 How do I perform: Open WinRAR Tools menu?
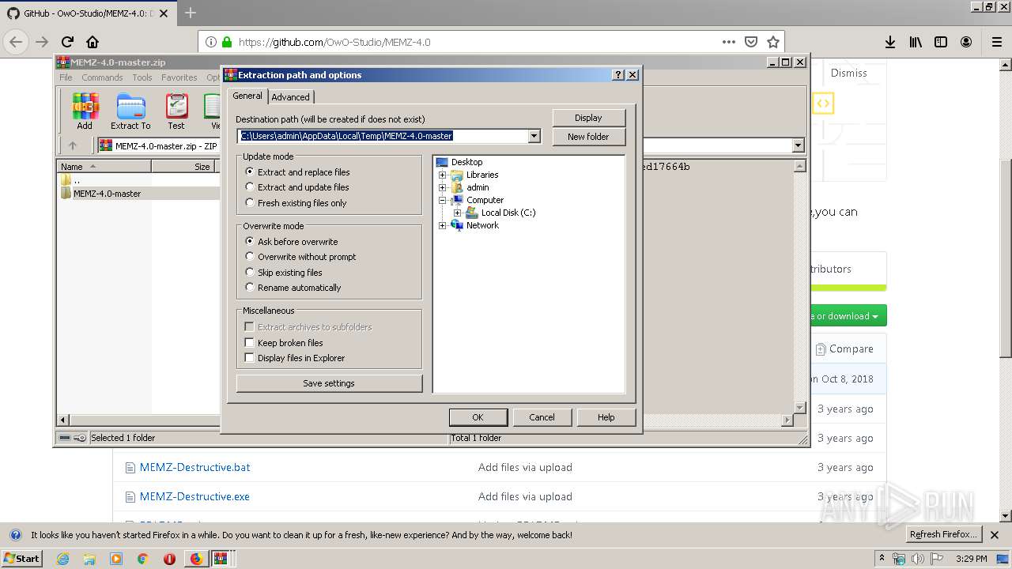[x=142, y=77]
